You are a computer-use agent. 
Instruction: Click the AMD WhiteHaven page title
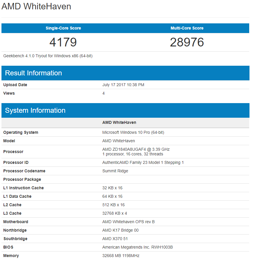click(36, 6)
